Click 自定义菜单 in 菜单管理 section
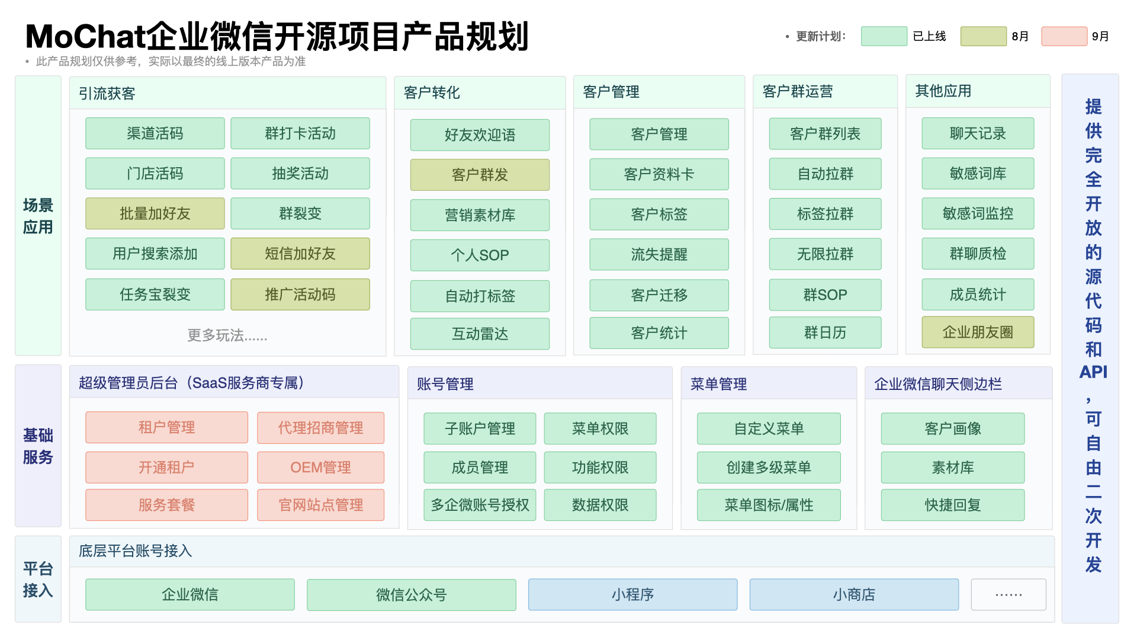Screen dimensions: 1137x640 click(769, 428)
